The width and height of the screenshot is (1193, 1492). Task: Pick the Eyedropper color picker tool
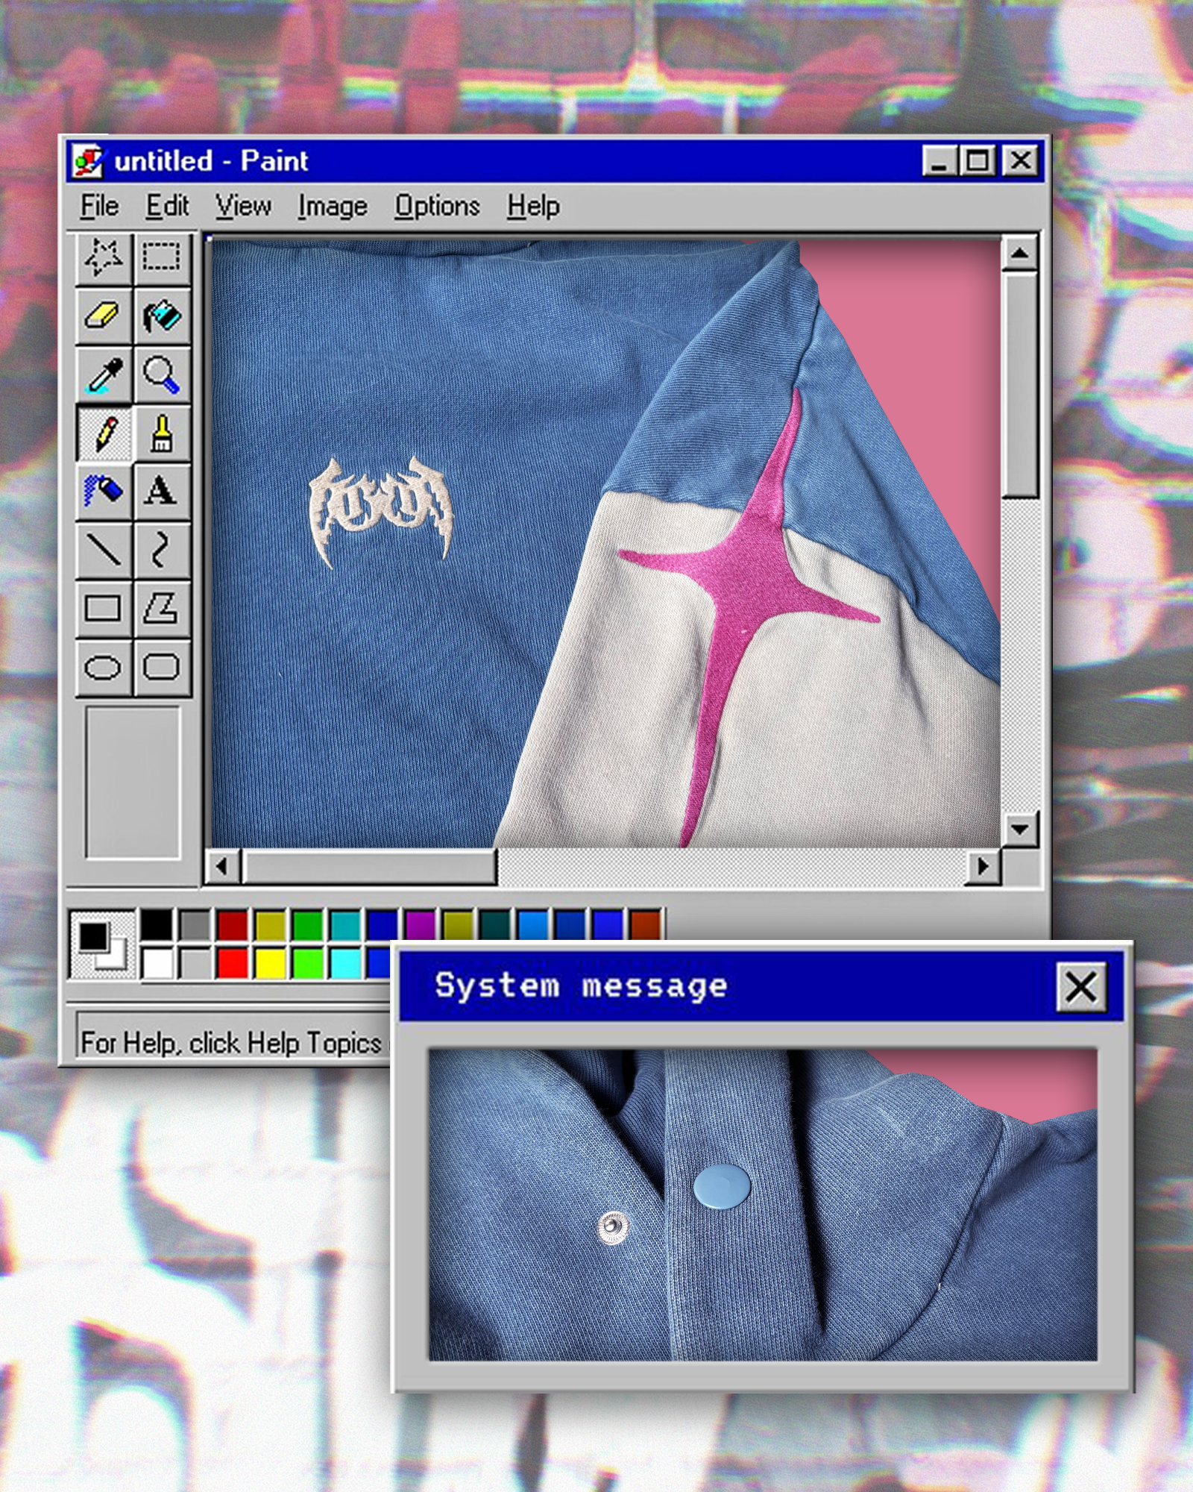(x=104, y=374)
